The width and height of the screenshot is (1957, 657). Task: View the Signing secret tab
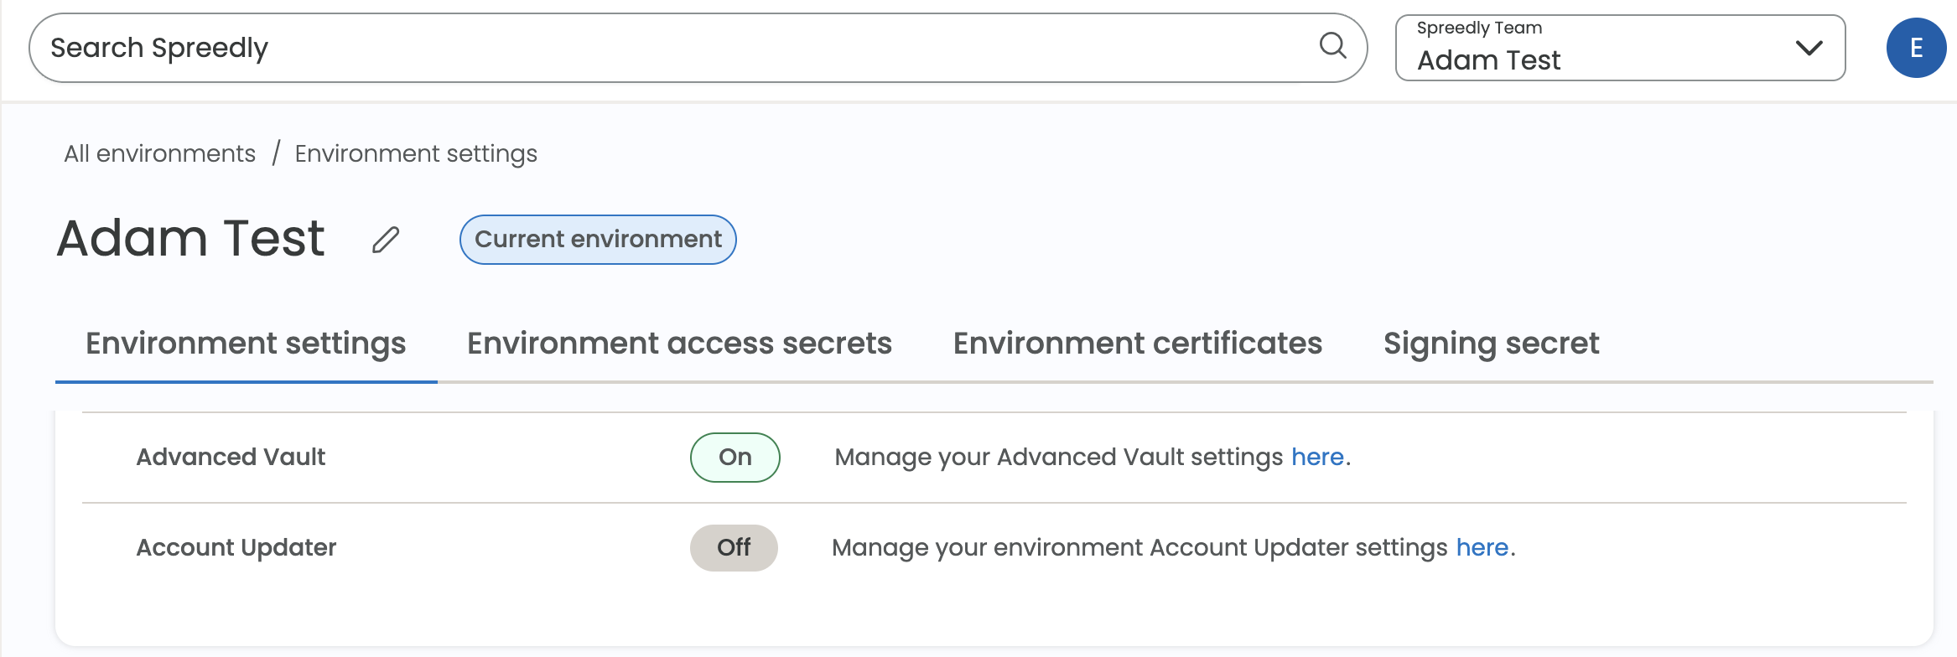click(x=1491, y=344)
